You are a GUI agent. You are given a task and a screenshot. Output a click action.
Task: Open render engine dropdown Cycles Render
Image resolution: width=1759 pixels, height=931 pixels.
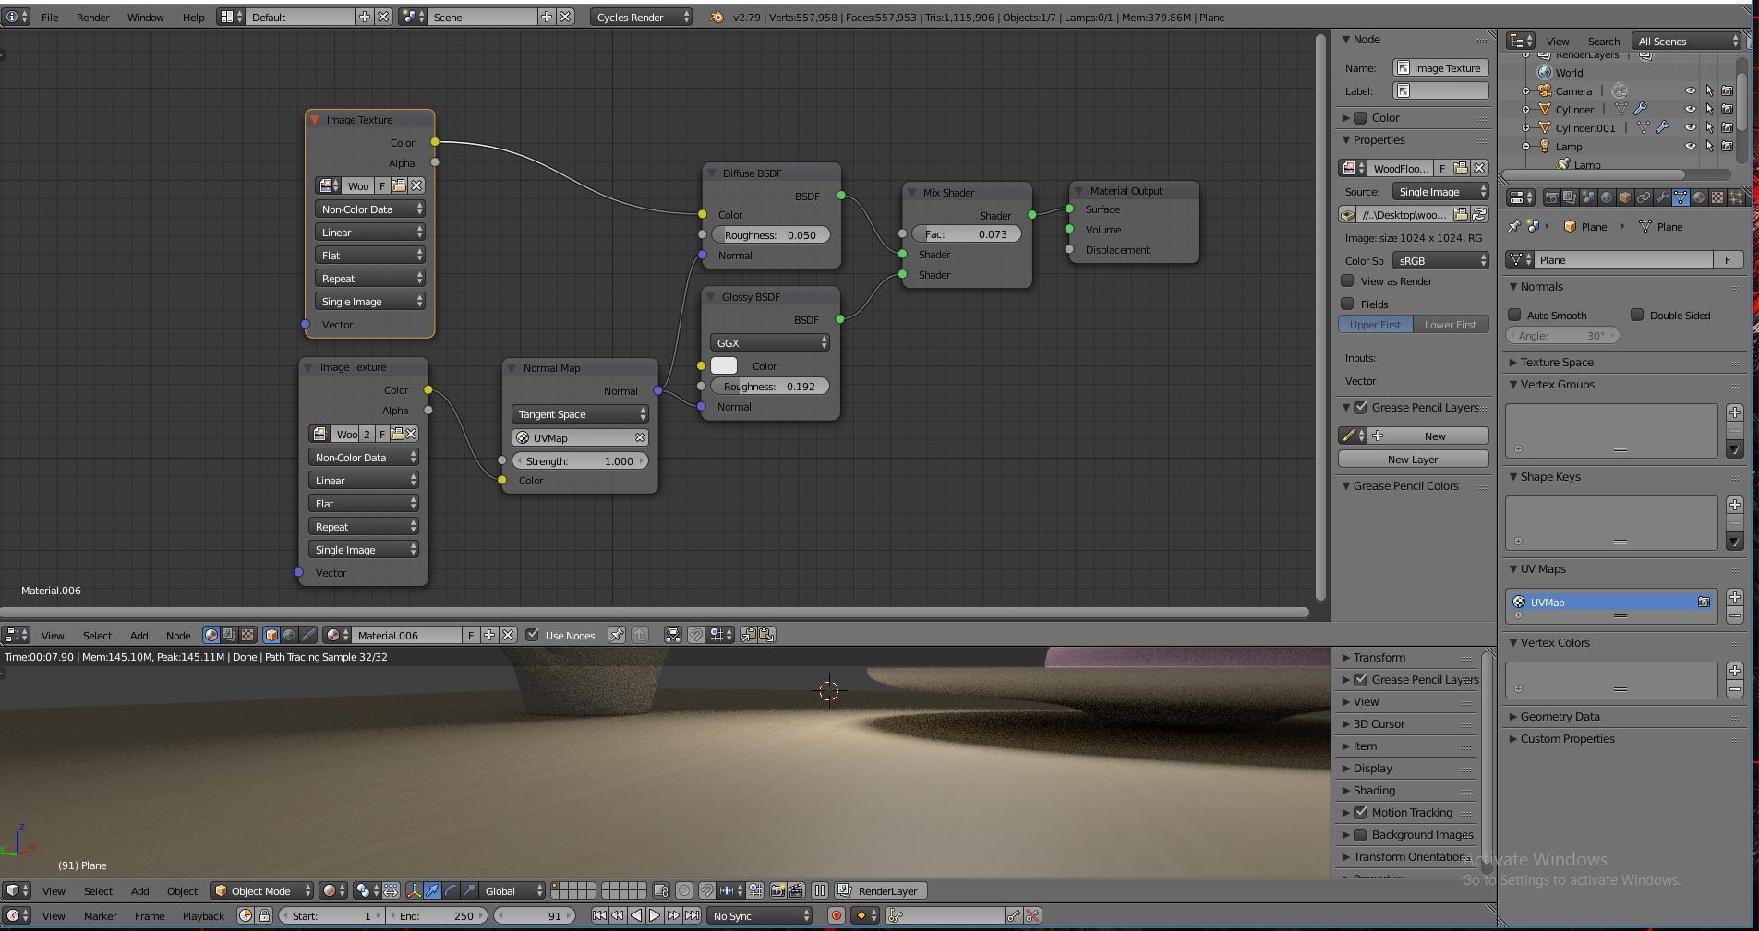(x=641, y=17)
